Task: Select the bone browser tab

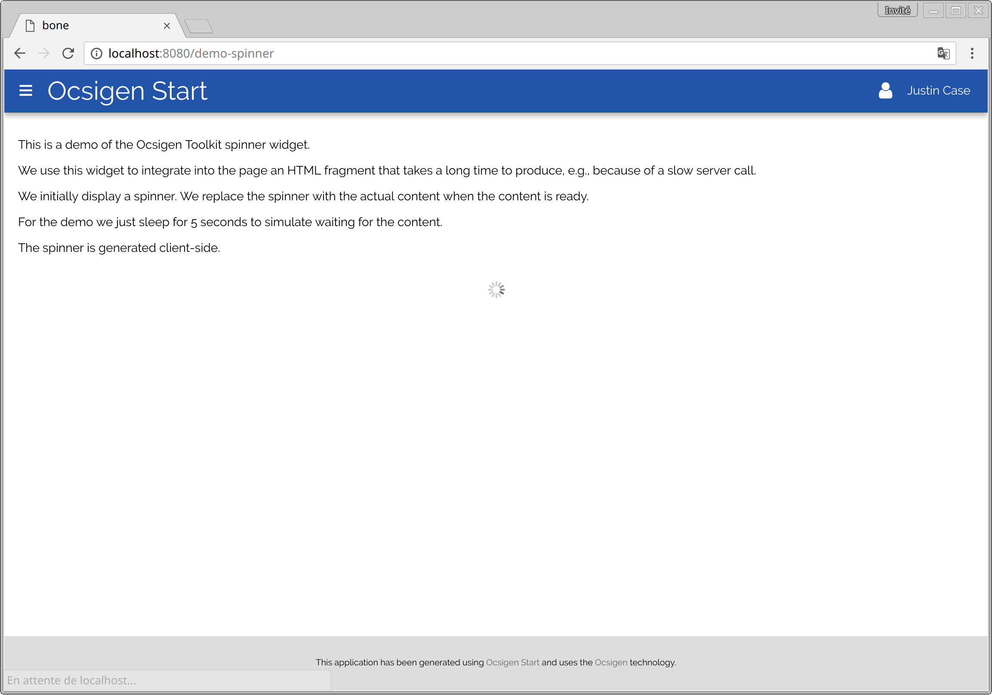Action: tap(97, 26)
